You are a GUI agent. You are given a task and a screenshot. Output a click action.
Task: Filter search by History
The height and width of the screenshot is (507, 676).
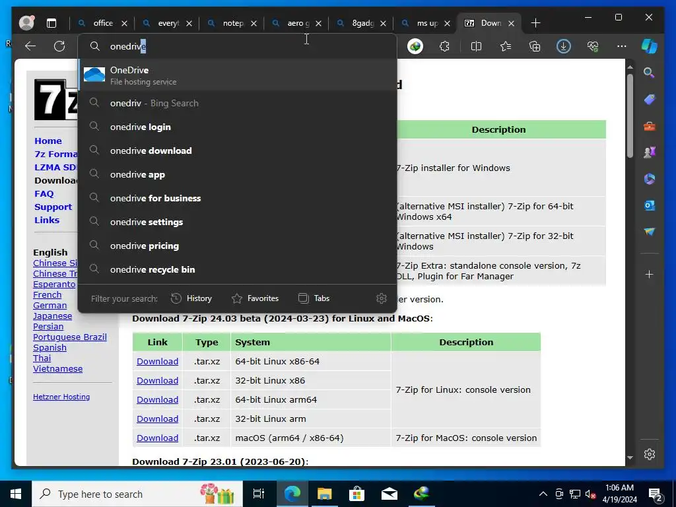click(x=191, y=298)
